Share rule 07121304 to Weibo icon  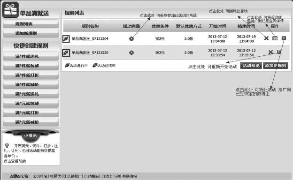point(284,38)
